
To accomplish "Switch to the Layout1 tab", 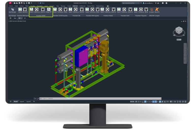I will (x=22, y=102).
